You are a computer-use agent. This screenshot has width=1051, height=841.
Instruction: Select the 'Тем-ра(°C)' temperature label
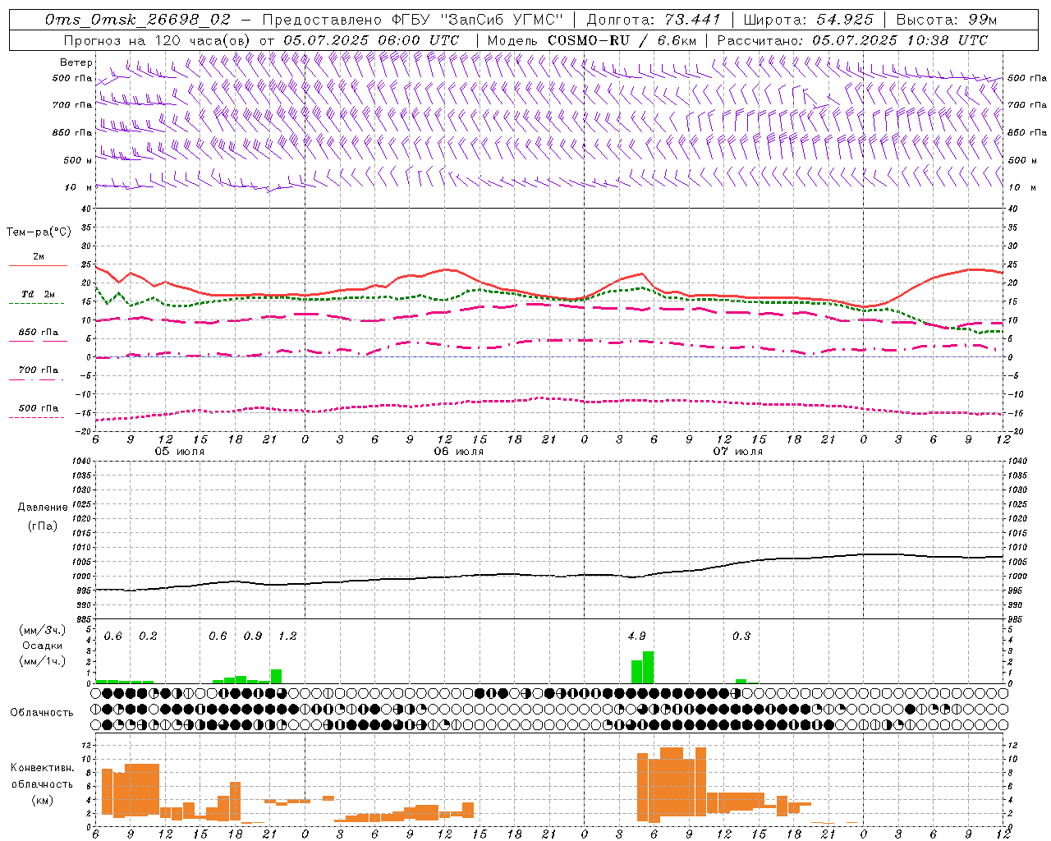39,232
